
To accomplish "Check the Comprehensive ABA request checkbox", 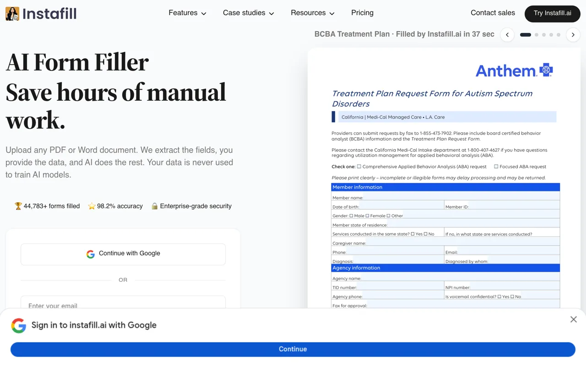I will 359,167.
